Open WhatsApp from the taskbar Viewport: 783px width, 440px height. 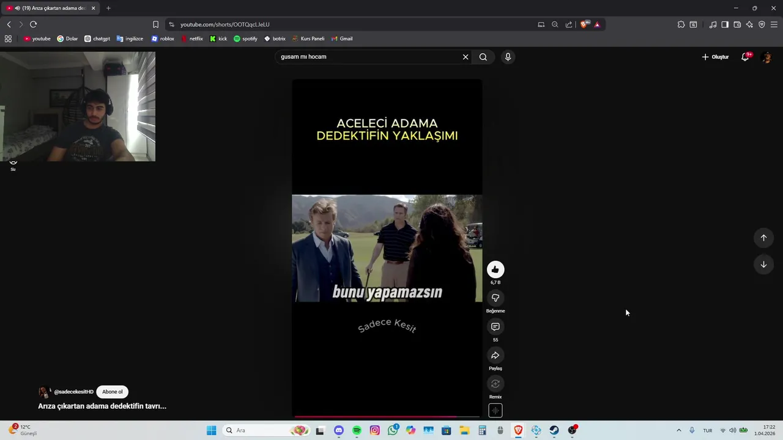(x=393, y=430)
